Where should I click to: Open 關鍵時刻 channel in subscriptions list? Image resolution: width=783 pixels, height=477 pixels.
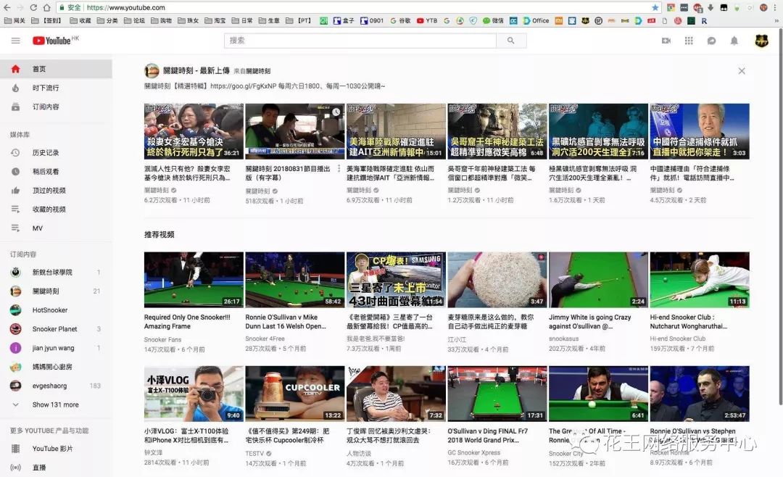[56, 291]
